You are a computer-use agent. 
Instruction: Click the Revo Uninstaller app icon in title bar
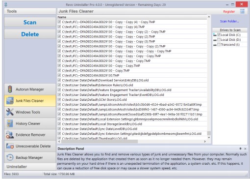pyautogui.click(x=6, y=4)
